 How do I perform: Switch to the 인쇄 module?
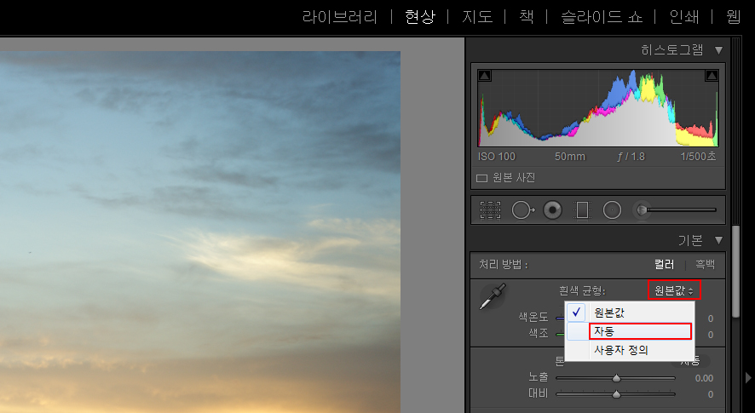coord(684,17)
